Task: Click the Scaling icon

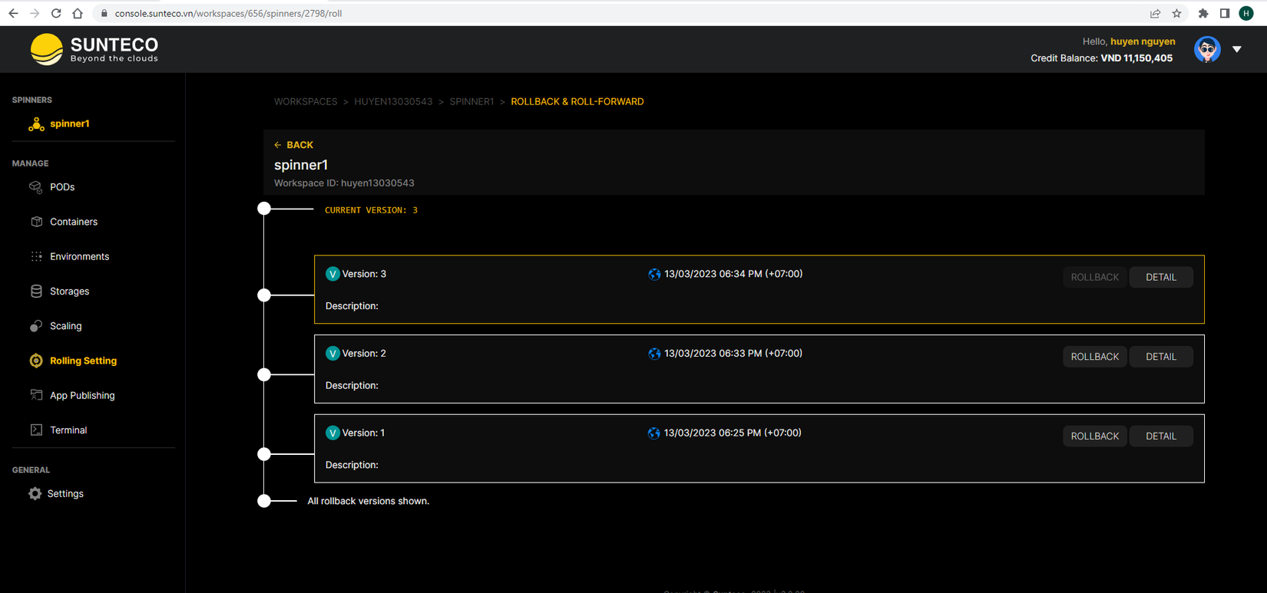Action: click(36, 326)
